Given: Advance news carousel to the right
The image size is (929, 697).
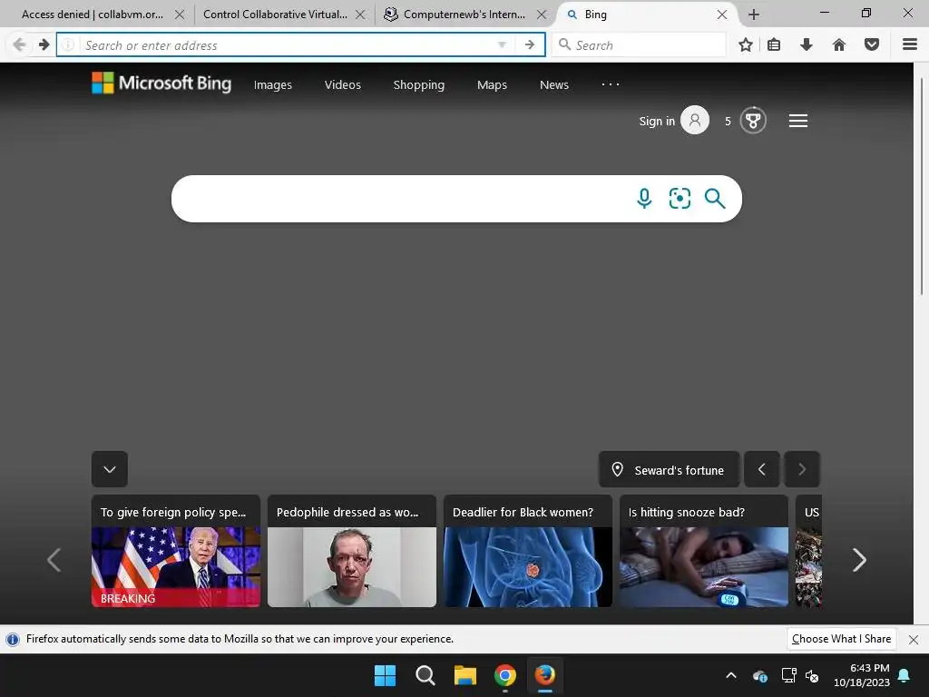Looking at the screenshot, I should pos(859,559).
